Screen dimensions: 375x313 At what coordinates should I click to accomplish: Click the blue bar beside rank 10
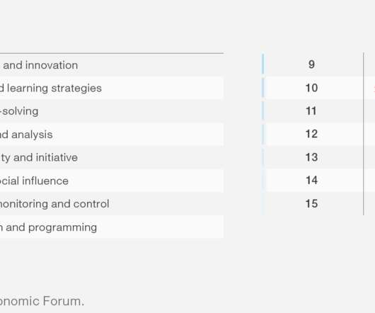263,88
